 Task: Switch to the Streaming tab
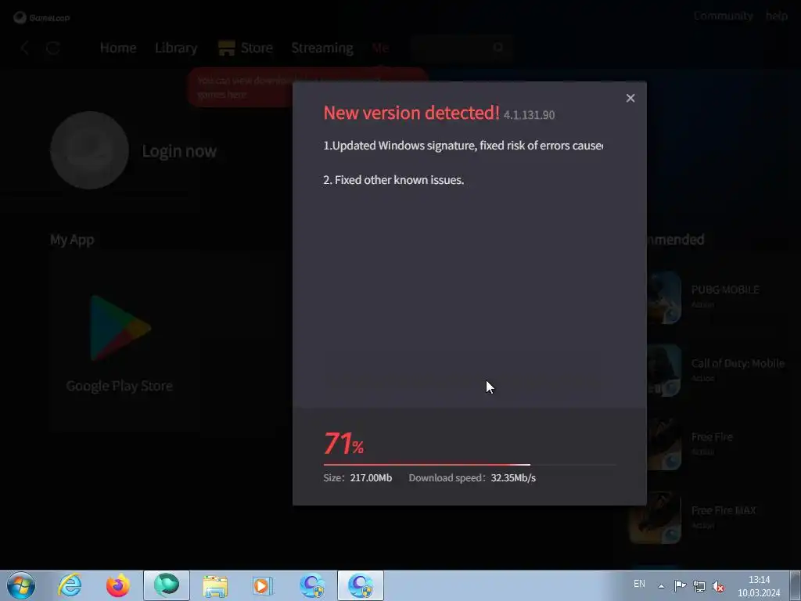pos(321,48)
